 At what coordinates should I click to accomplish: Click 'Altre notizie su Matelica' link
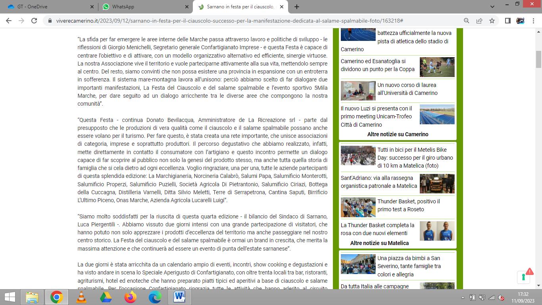[379, 243]
